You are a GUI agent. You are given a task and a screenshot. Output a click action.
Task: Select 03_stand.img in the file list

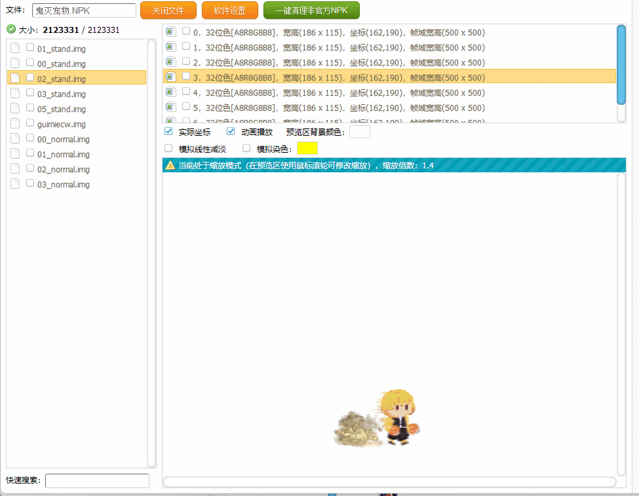click(77, 93)
